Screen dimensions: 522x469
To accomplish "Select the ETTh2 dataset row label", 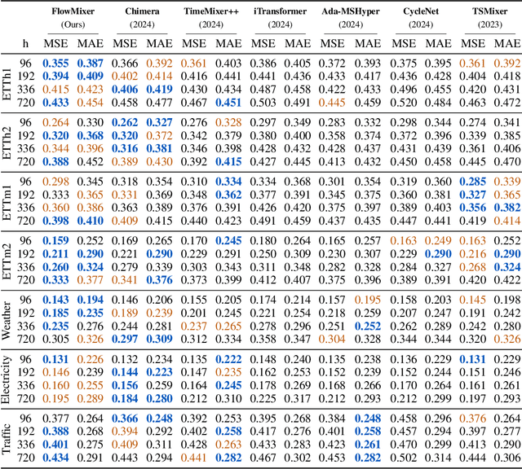I will tap(7, 142).
